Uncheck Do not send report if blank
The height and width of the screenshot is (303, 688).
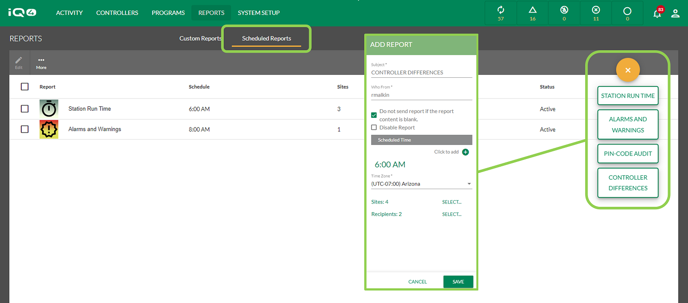(x=374, y=115)
